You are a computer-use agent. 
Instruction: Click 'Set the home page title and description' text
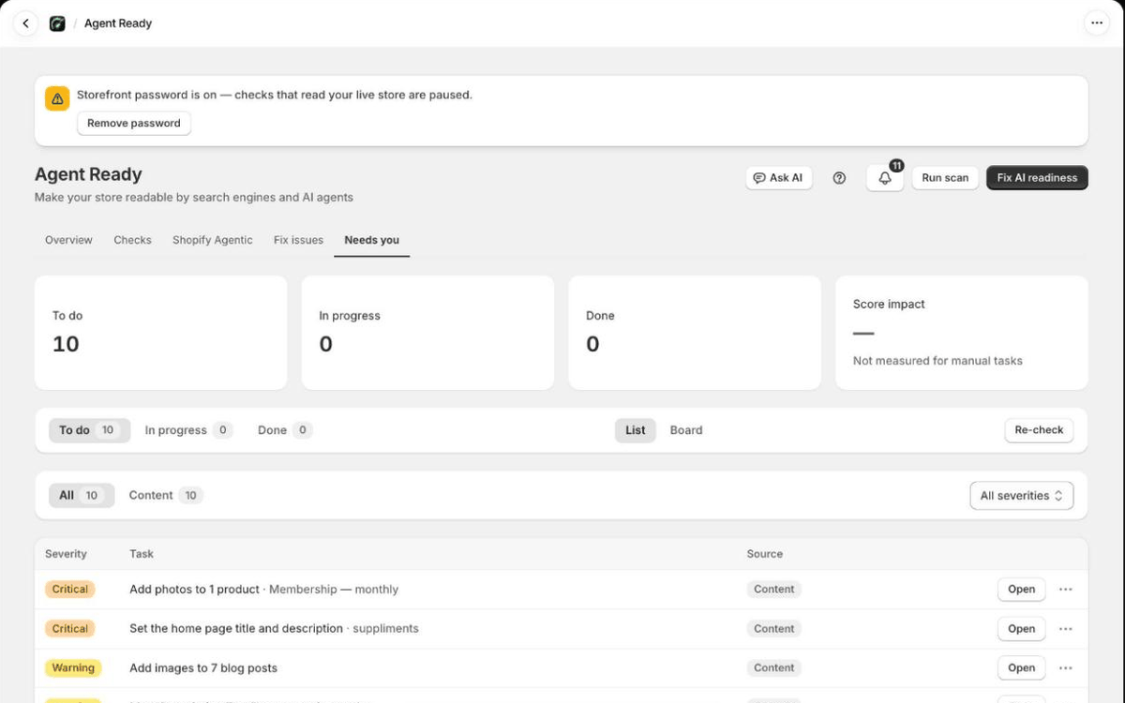coord(236,629)
